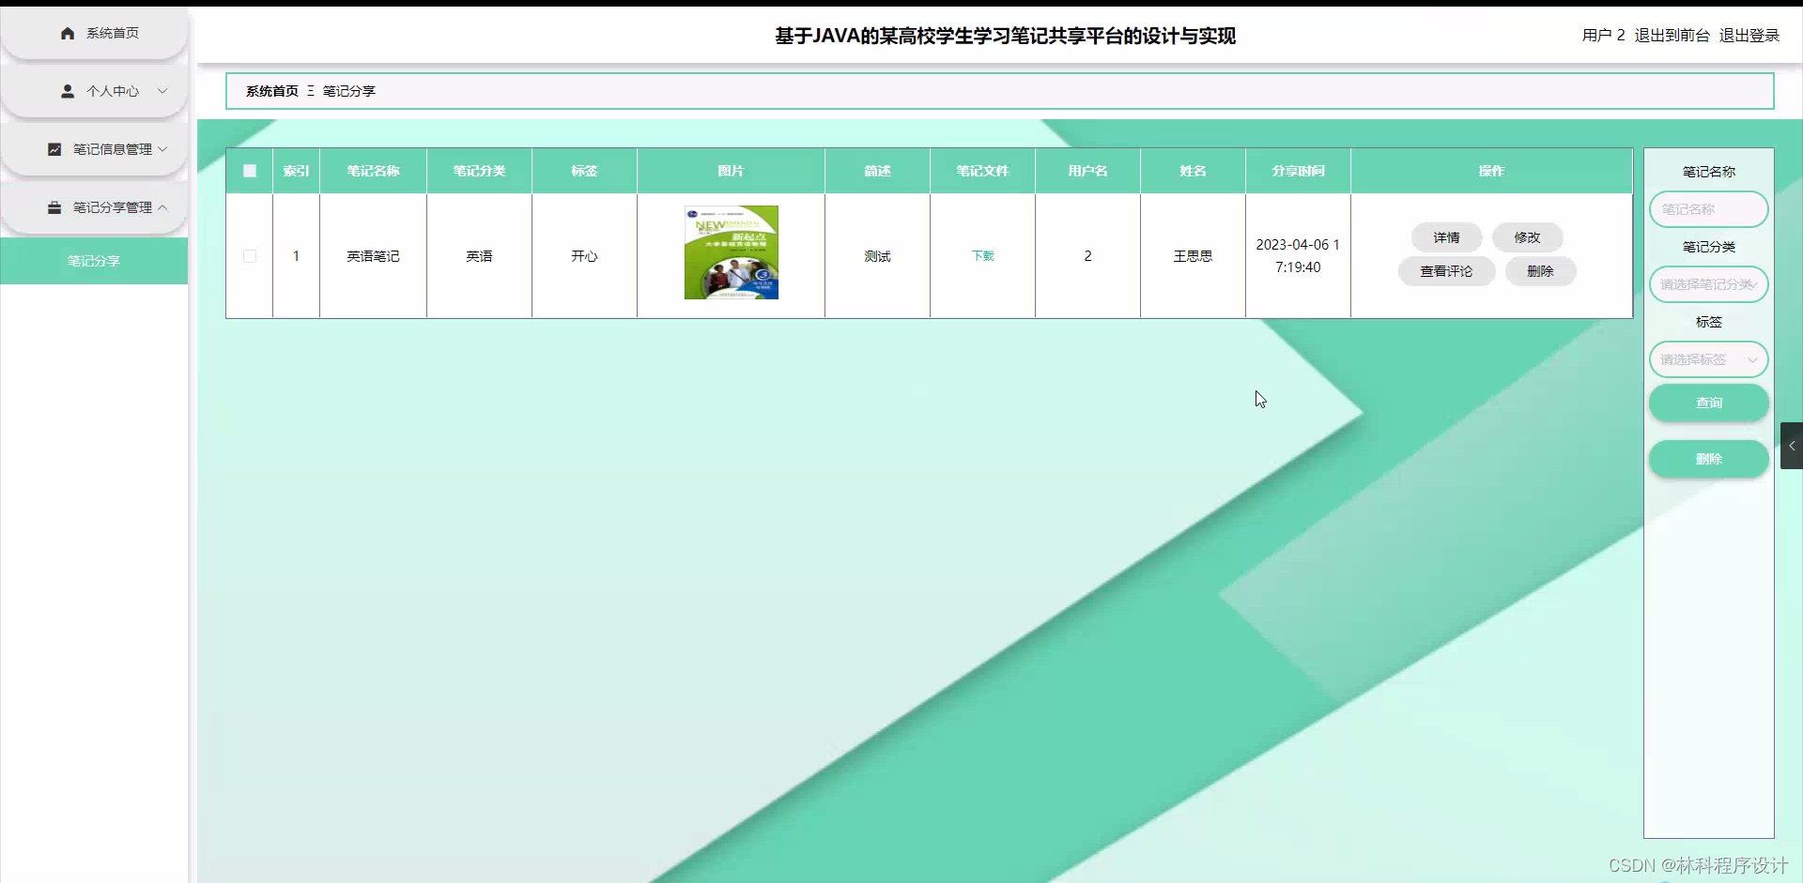Collapse the 笔记分享管理 menu group
The height and width of the screenshot is (883, 1803).
point(167,207)
